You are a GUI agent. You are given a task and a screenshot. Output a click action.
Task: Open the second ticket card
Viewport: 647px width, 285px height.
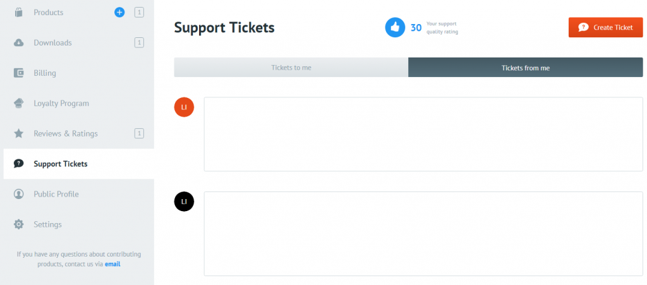tap(423, 233)
